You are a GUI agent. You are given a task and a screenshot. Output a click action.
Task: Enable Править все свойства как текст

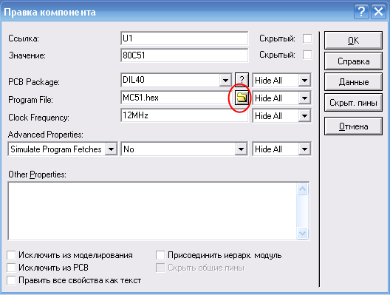click(11, 280)
